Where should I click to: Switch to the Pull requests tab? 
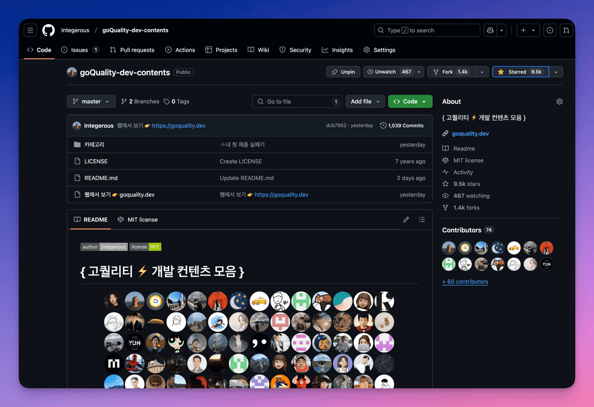click(132, 50)
